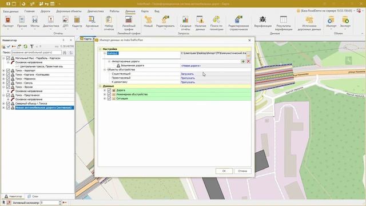366x206 pixels.
Task: Click the blue checkmark icon in Navigator toolbar
Action: 9,46
